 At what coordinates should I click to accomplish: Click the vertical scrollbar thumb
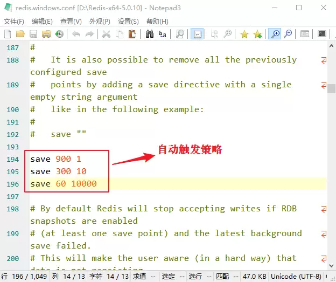pos(331,88)
